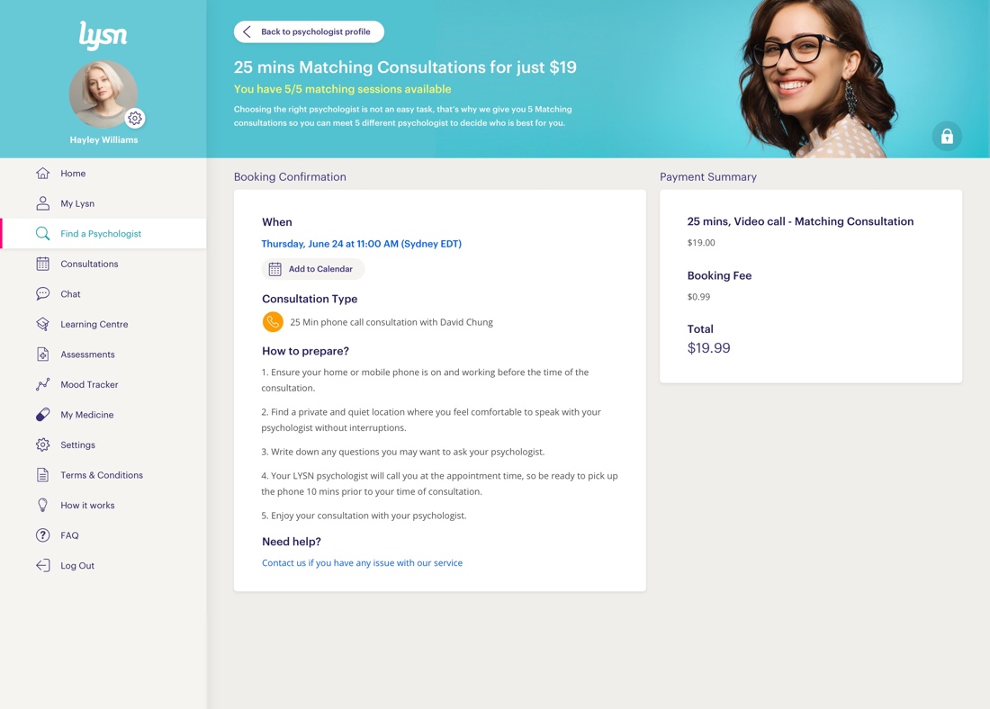This screenshot has height=709, width=990.
Task: Open the Mood Tracker graph icon
Action: 42,384
